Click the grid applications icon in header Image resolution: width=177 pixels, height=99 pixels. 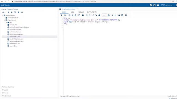pos(158,5)
